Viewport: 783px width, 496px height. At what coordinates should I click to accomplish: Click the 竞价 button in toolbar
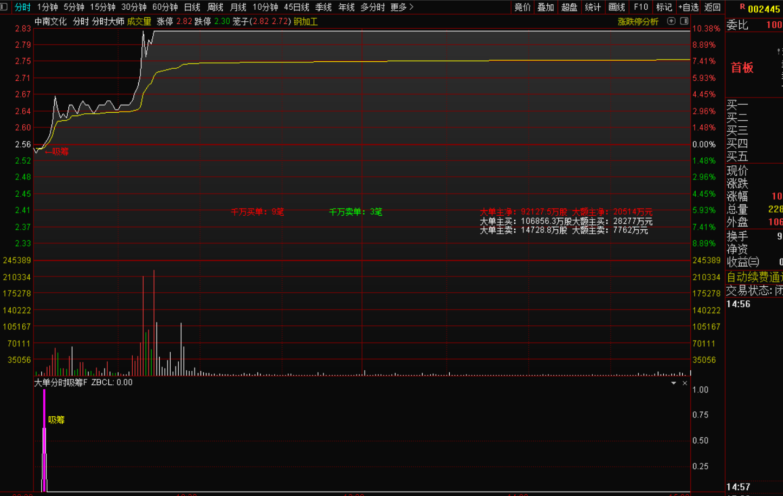[x=522, y=7]
